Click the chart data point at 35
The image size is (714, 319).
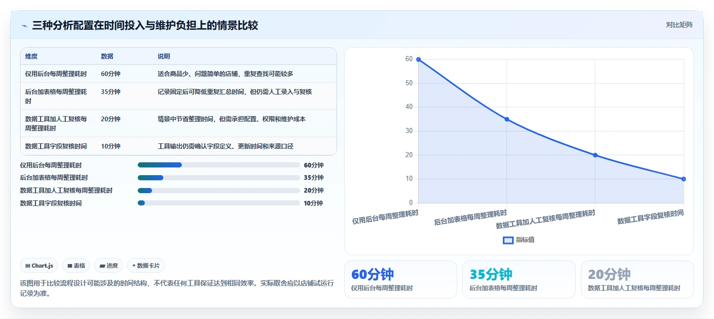(507, 119)
